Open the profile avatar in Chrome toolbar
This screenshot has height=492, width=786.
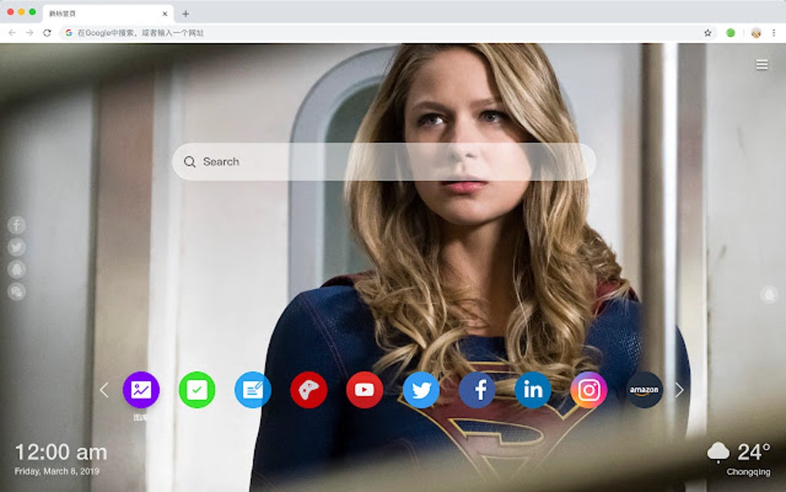click(x=757, y=33)
